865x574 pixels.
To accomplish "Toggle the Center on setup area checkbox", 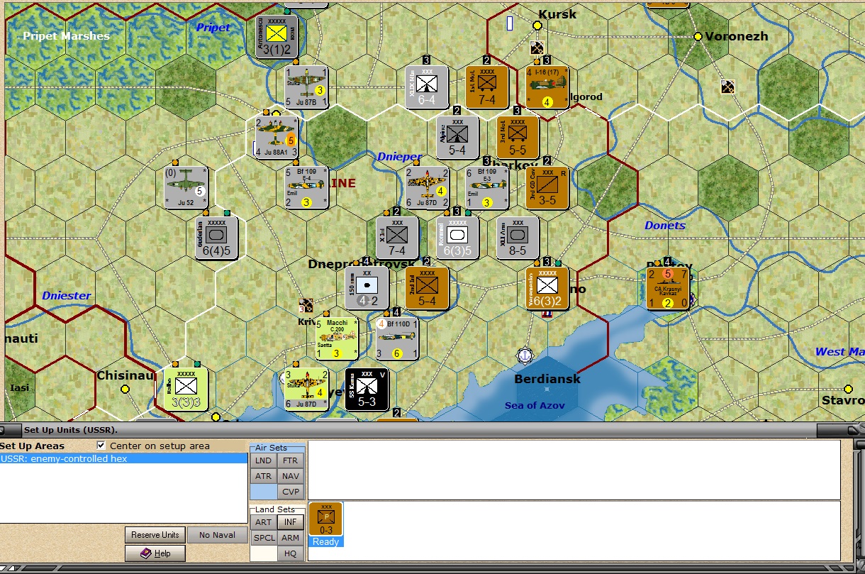I will tap(101, 446).
